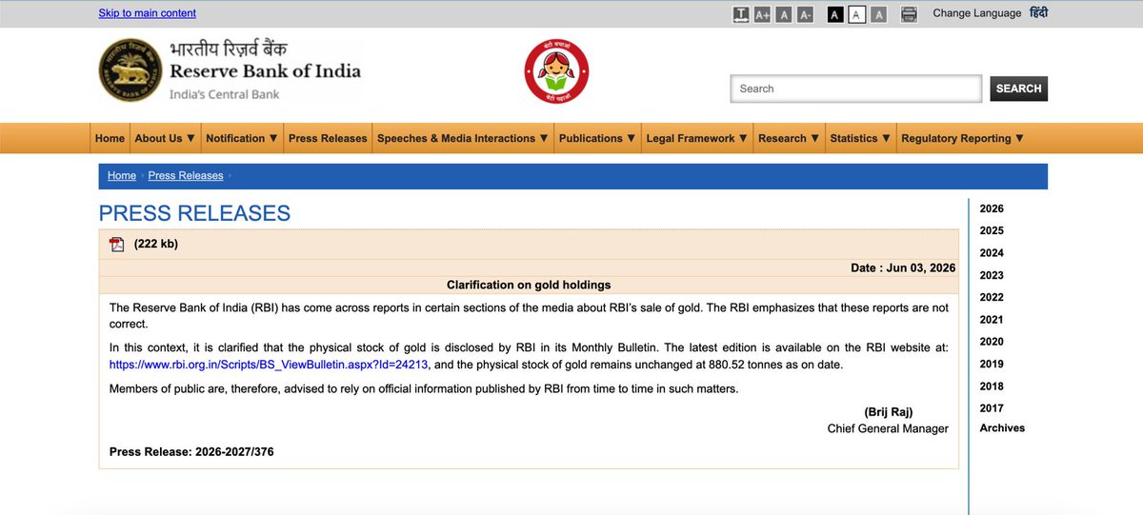Select year 2024 in the archive list
Viewport: 1143px width, 515px height.
point(992,253)
